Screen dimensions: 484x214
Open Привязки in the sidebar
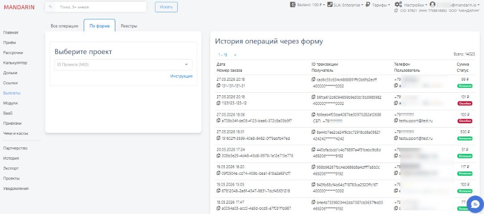12,123
